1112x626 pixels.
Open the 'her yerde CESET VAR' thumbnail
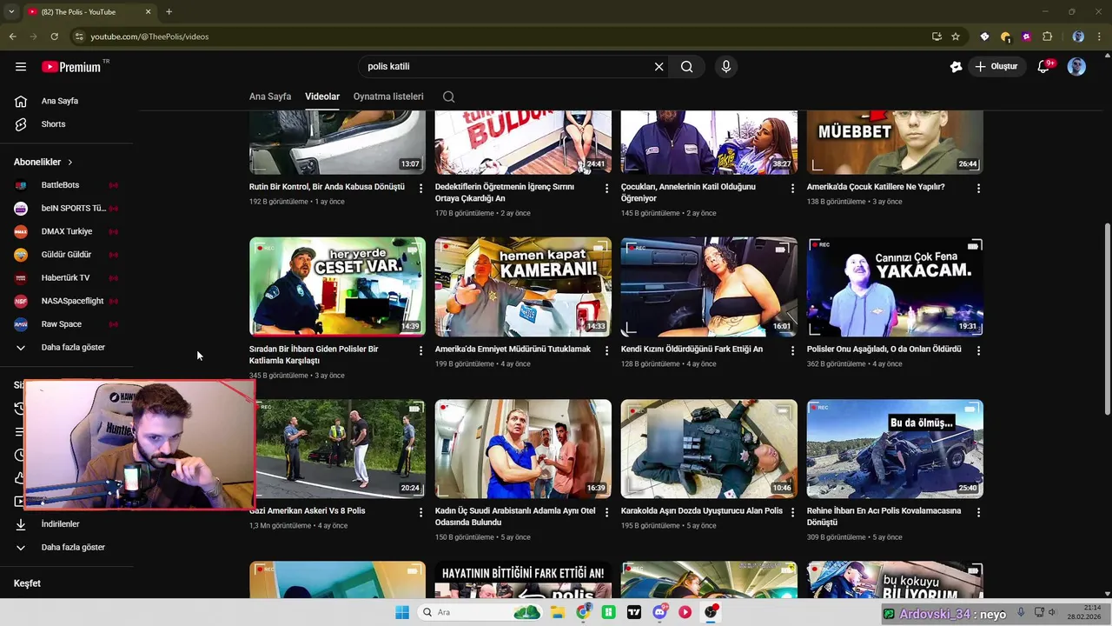[337, 287]
